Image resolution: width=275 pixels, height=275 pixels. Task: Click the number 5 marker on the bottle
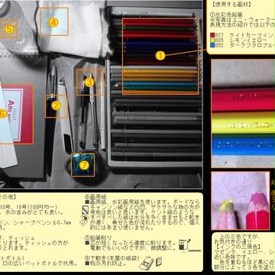[x=9, y=29]
